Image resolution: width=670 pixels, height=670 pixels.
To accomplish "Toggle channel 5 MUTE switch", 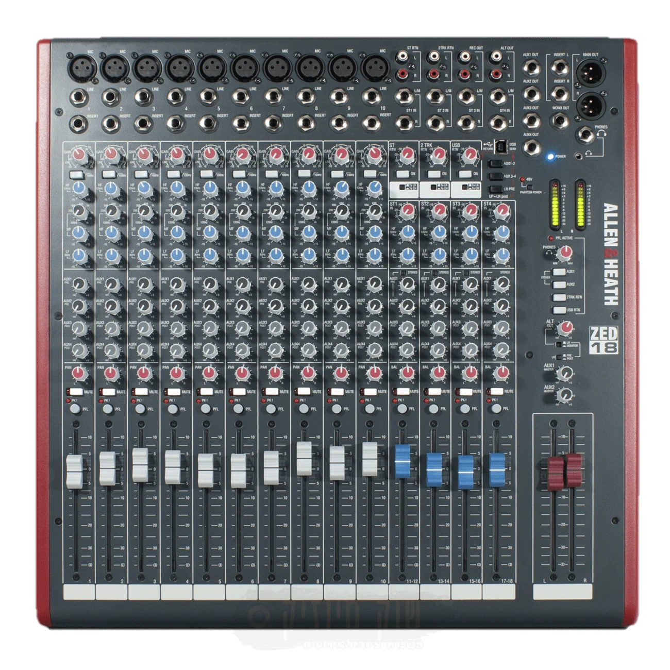I will (x=206, y=392).
